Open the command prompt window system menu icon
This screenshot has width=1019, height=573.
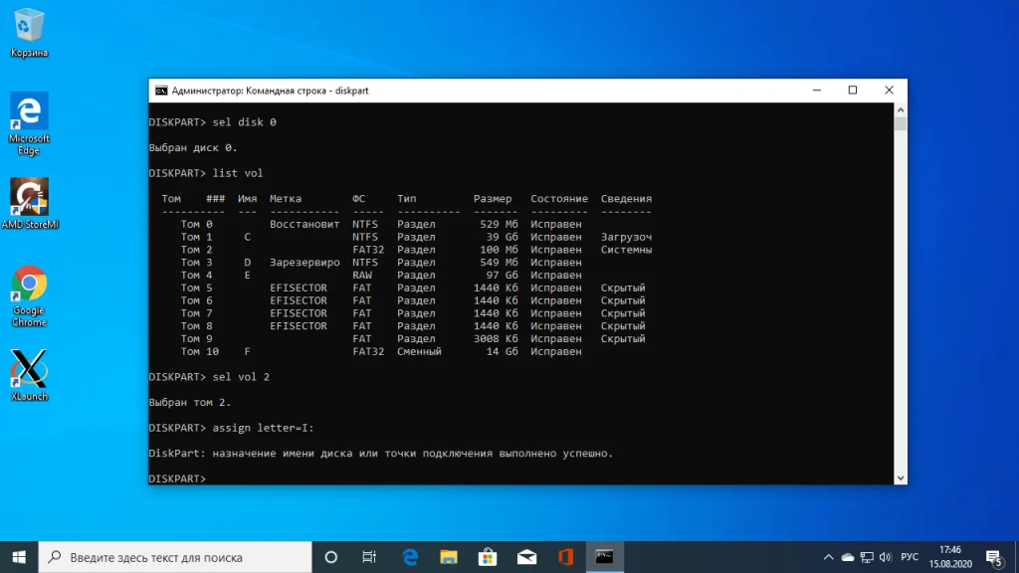pyautogui.click(x=160, y=91)
